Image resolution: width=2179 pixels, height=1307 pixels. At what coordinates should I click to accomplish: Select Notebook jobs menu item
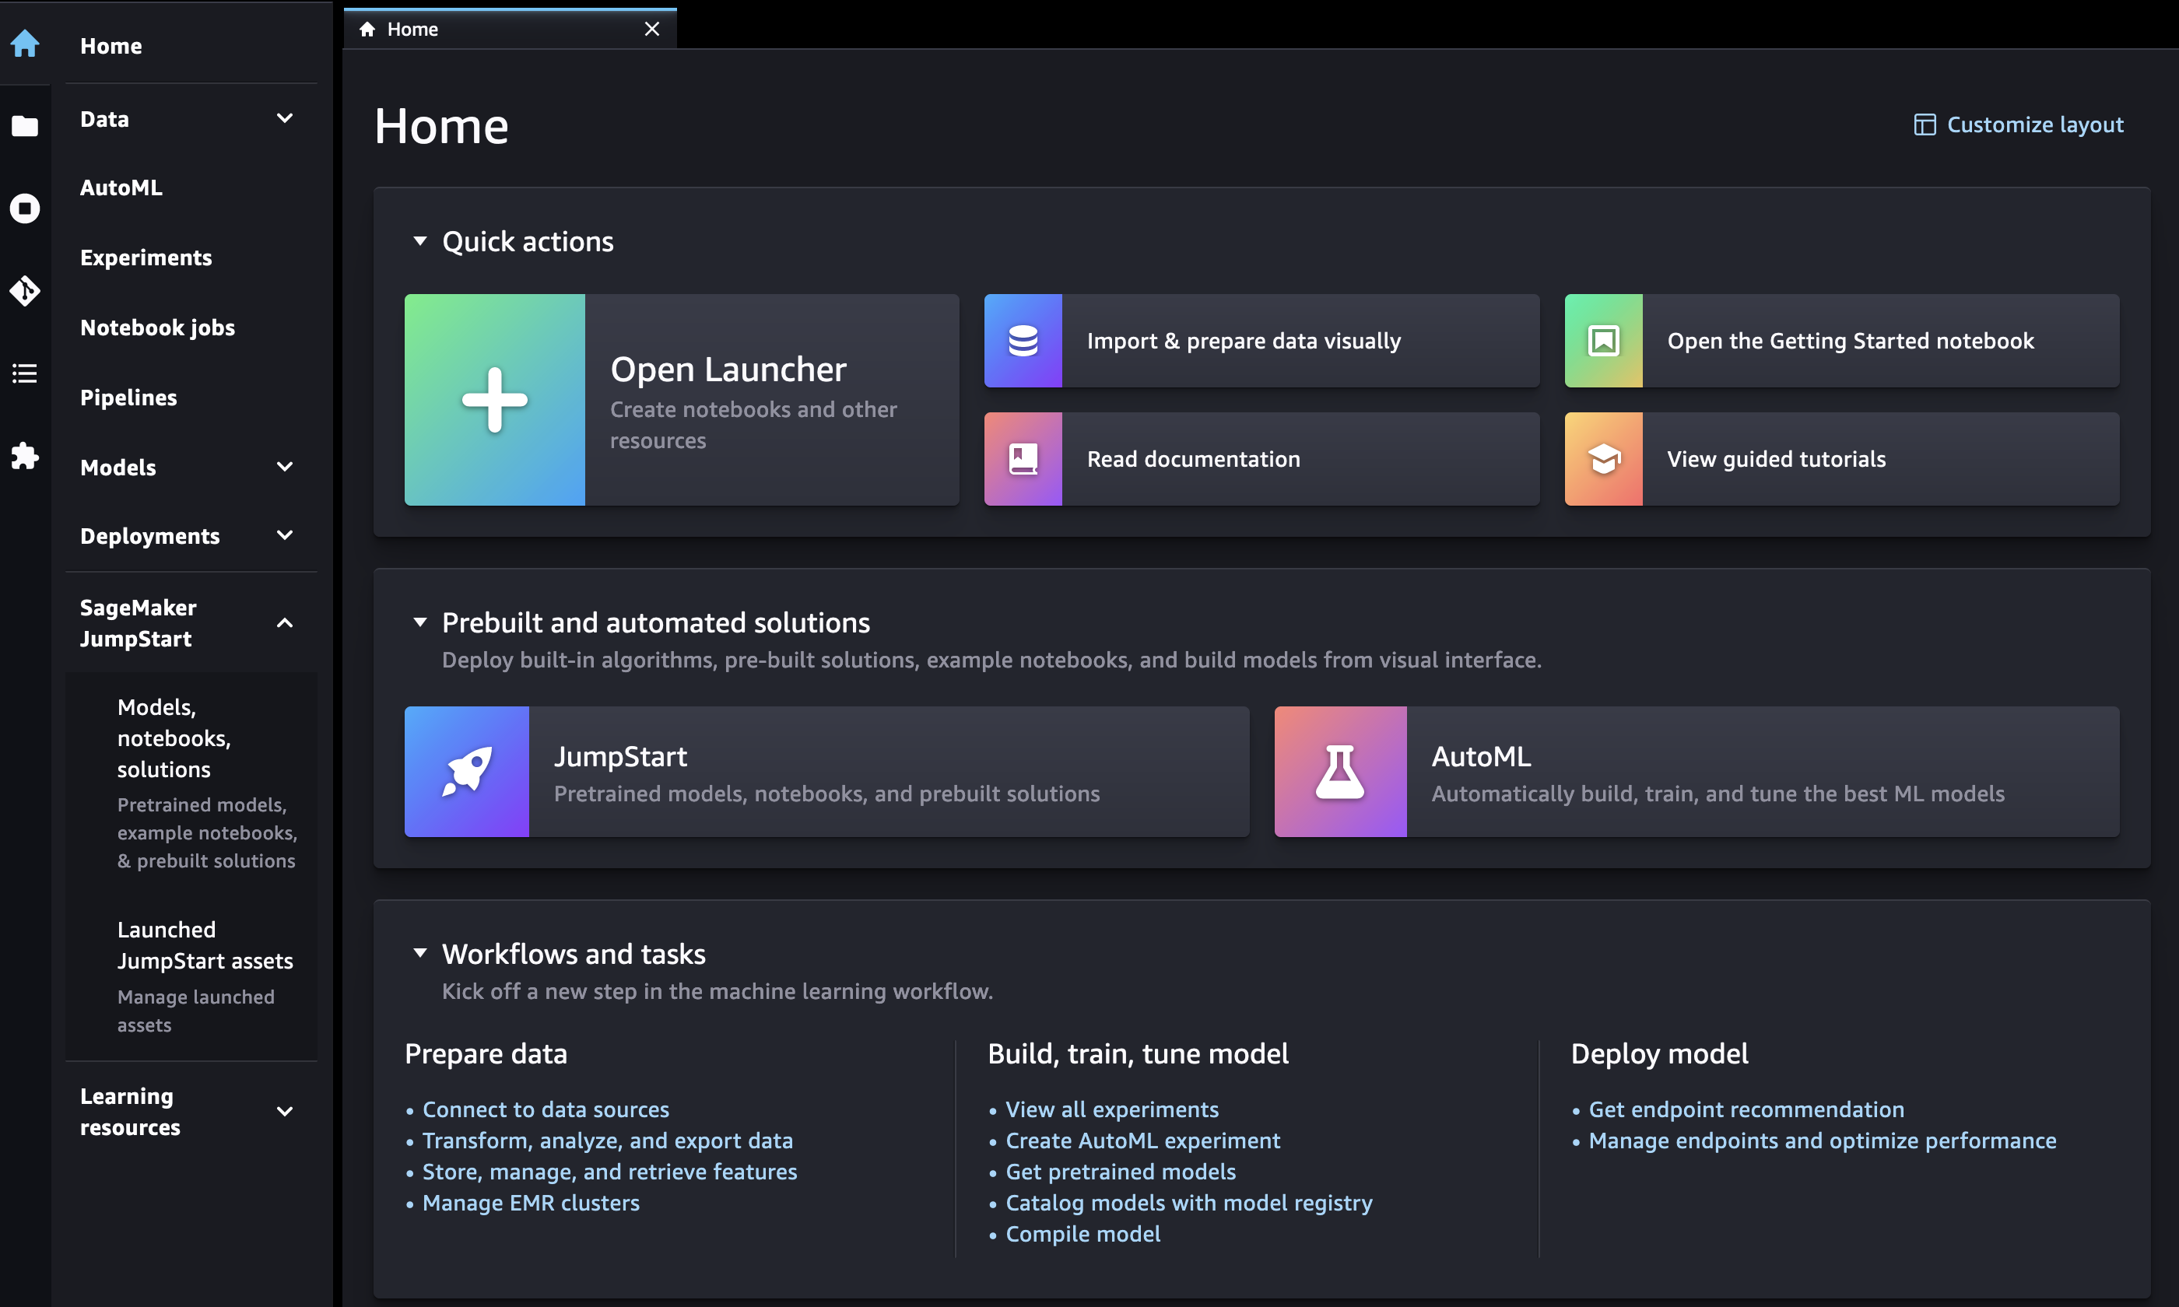click(157, 325)
